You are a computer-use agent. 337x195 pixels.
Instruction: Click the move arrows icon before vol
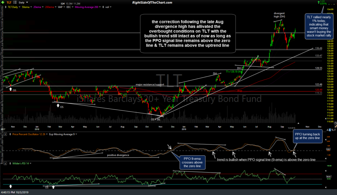103,7
